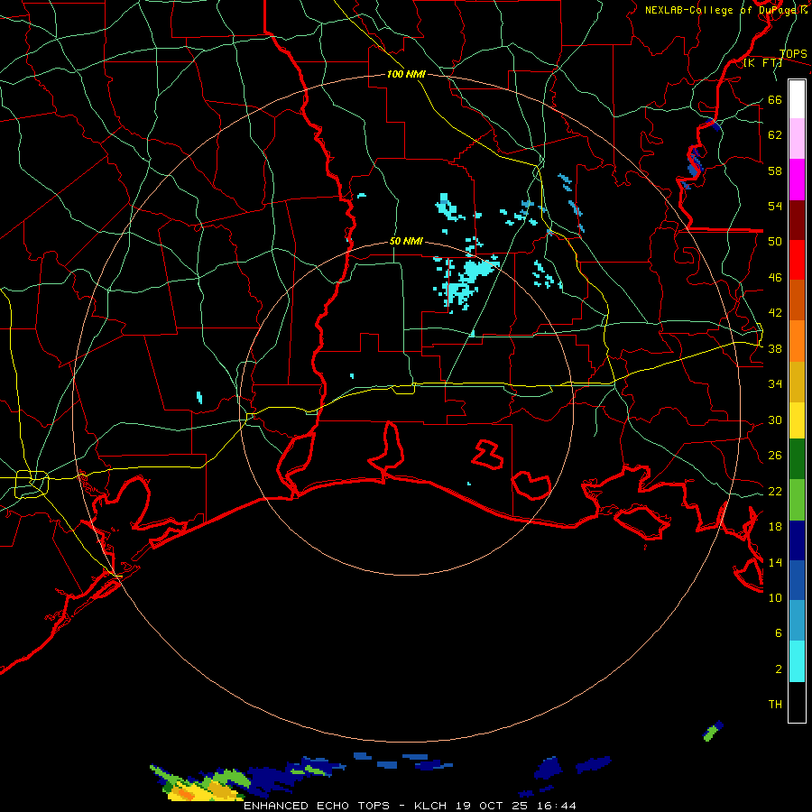Click the maroon legend swatch

[x=797, y=220]
